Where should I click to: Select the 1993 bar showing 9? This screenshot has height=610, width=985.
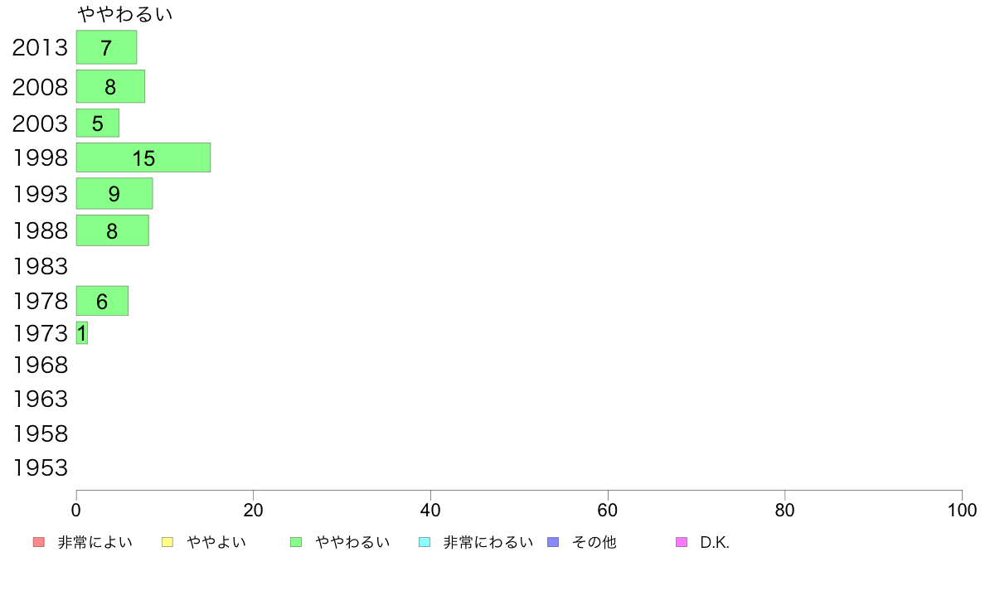click(x=114, y=193)
